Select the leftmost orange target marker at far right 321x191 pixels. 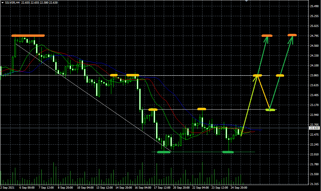click(267, 36)
